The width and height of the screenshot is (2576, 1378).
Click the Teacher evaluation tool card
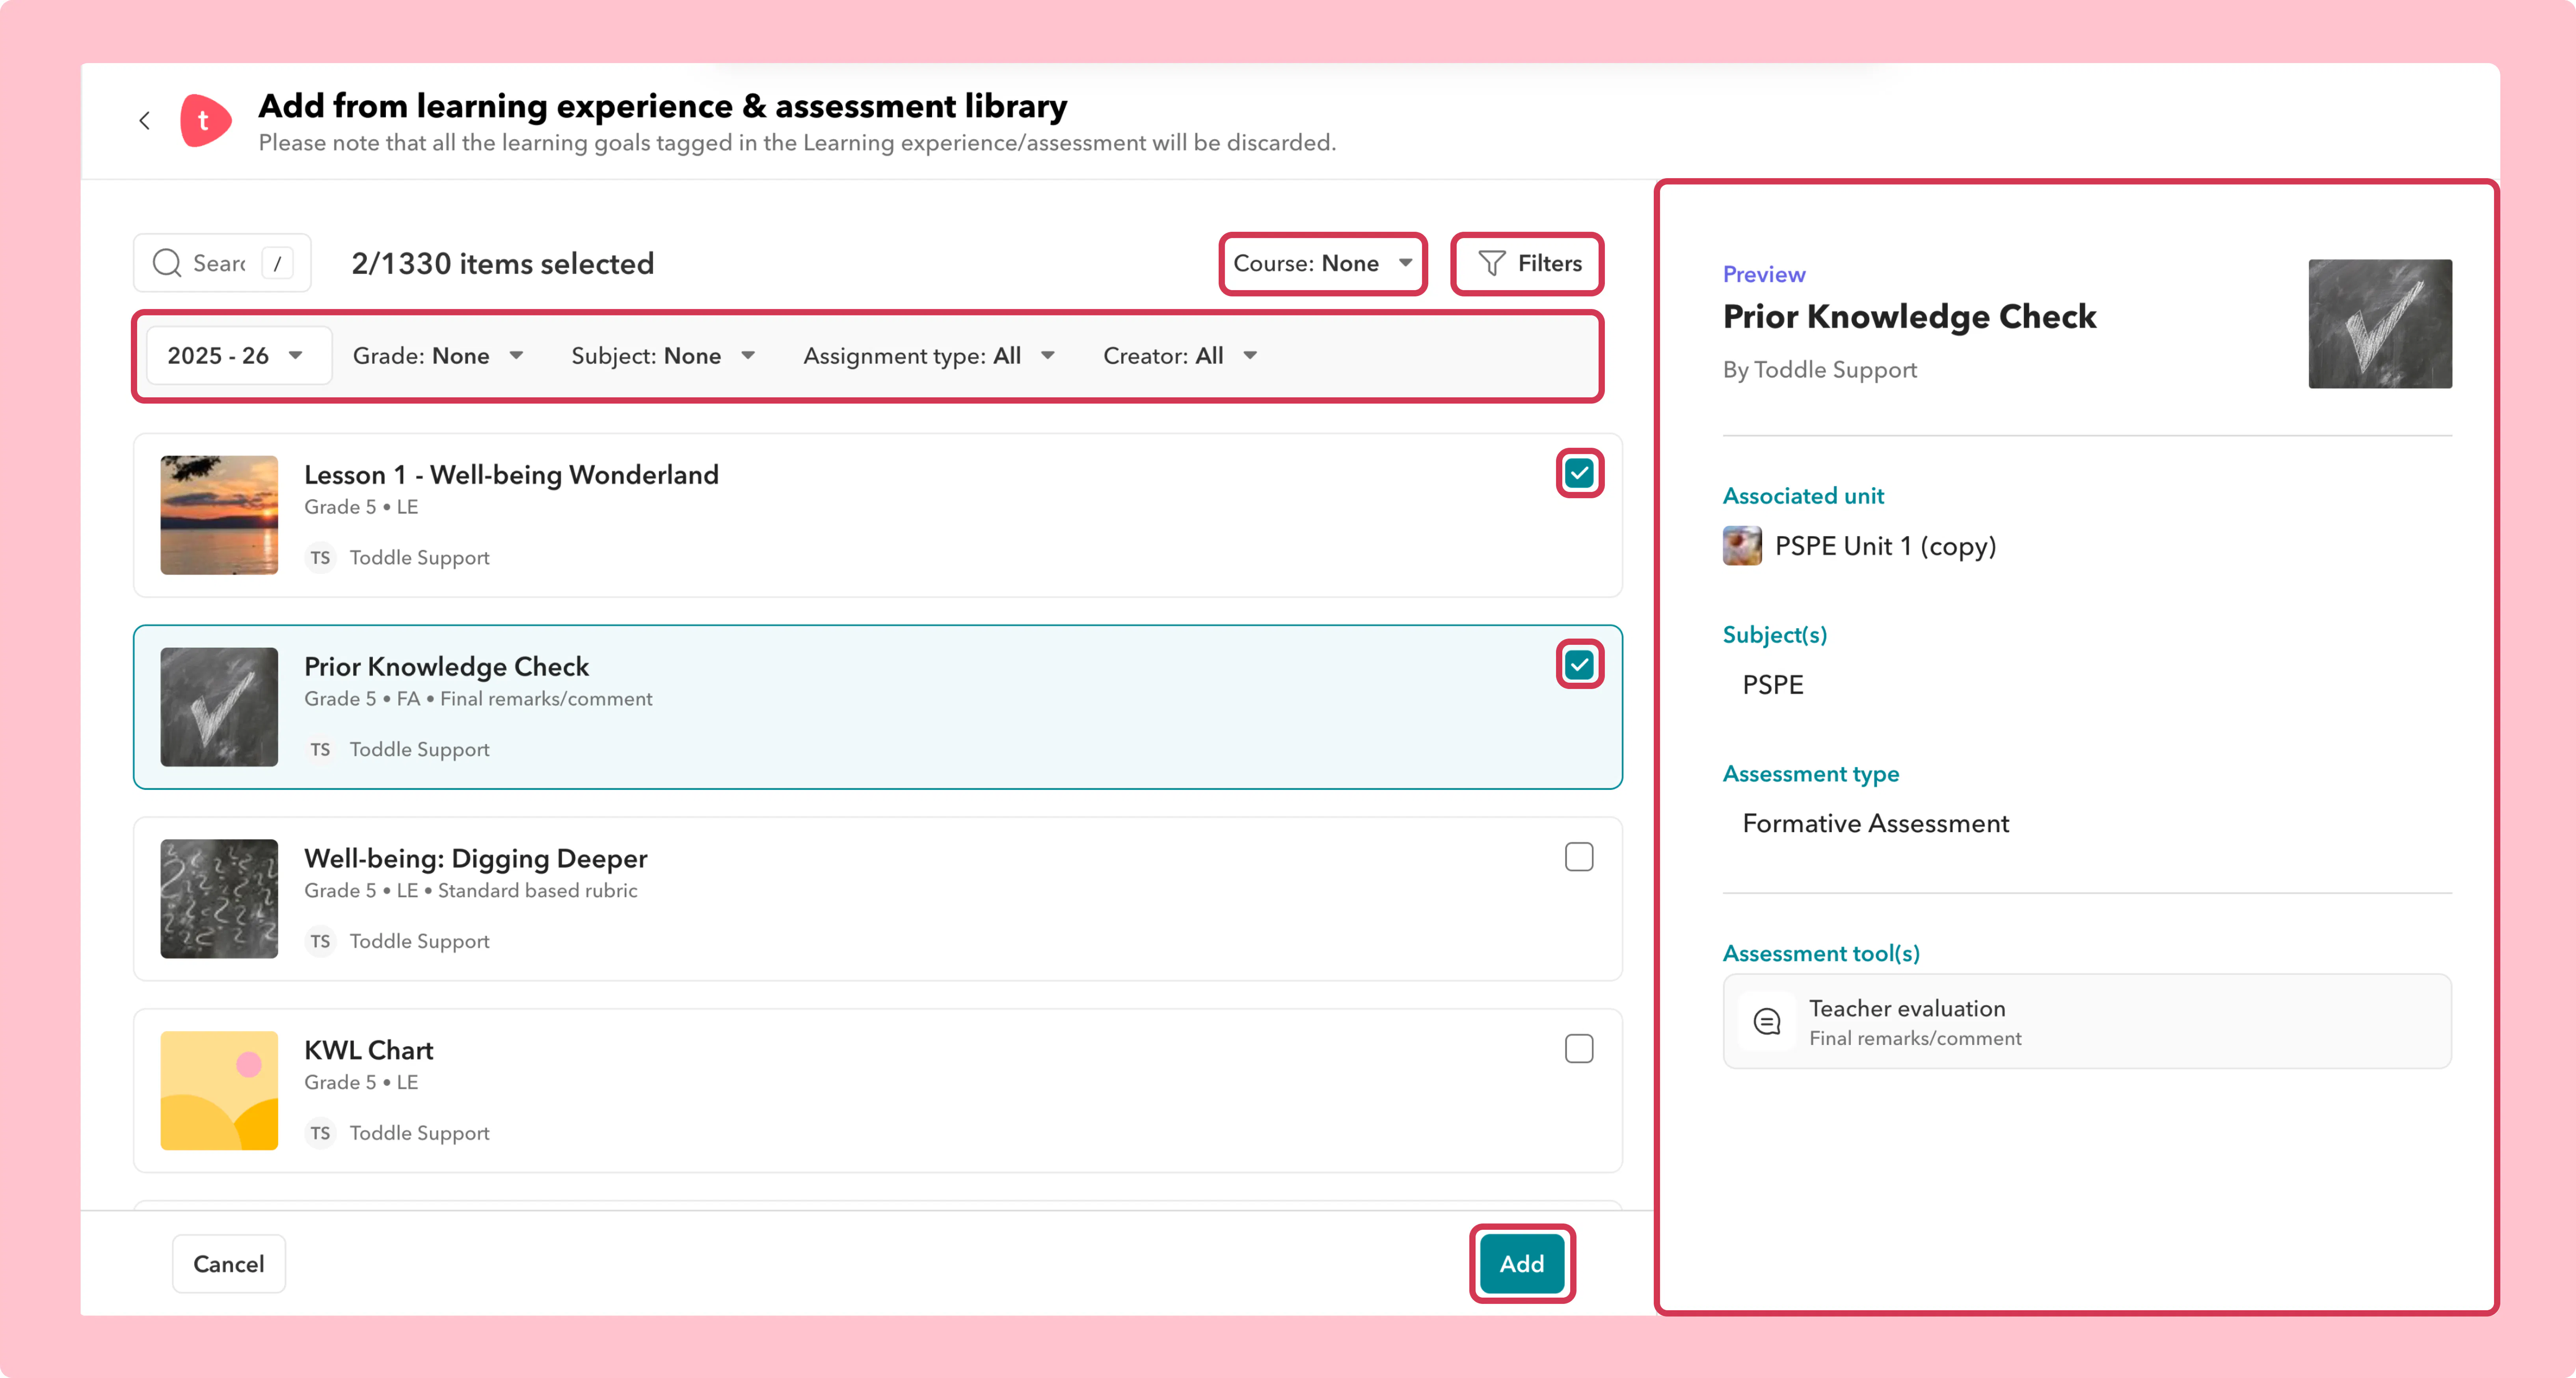[2087, 1021]
